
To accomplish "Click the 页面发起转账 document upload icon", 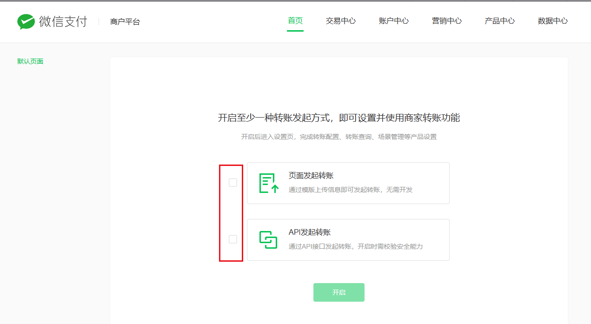I will tap(268, 183).
